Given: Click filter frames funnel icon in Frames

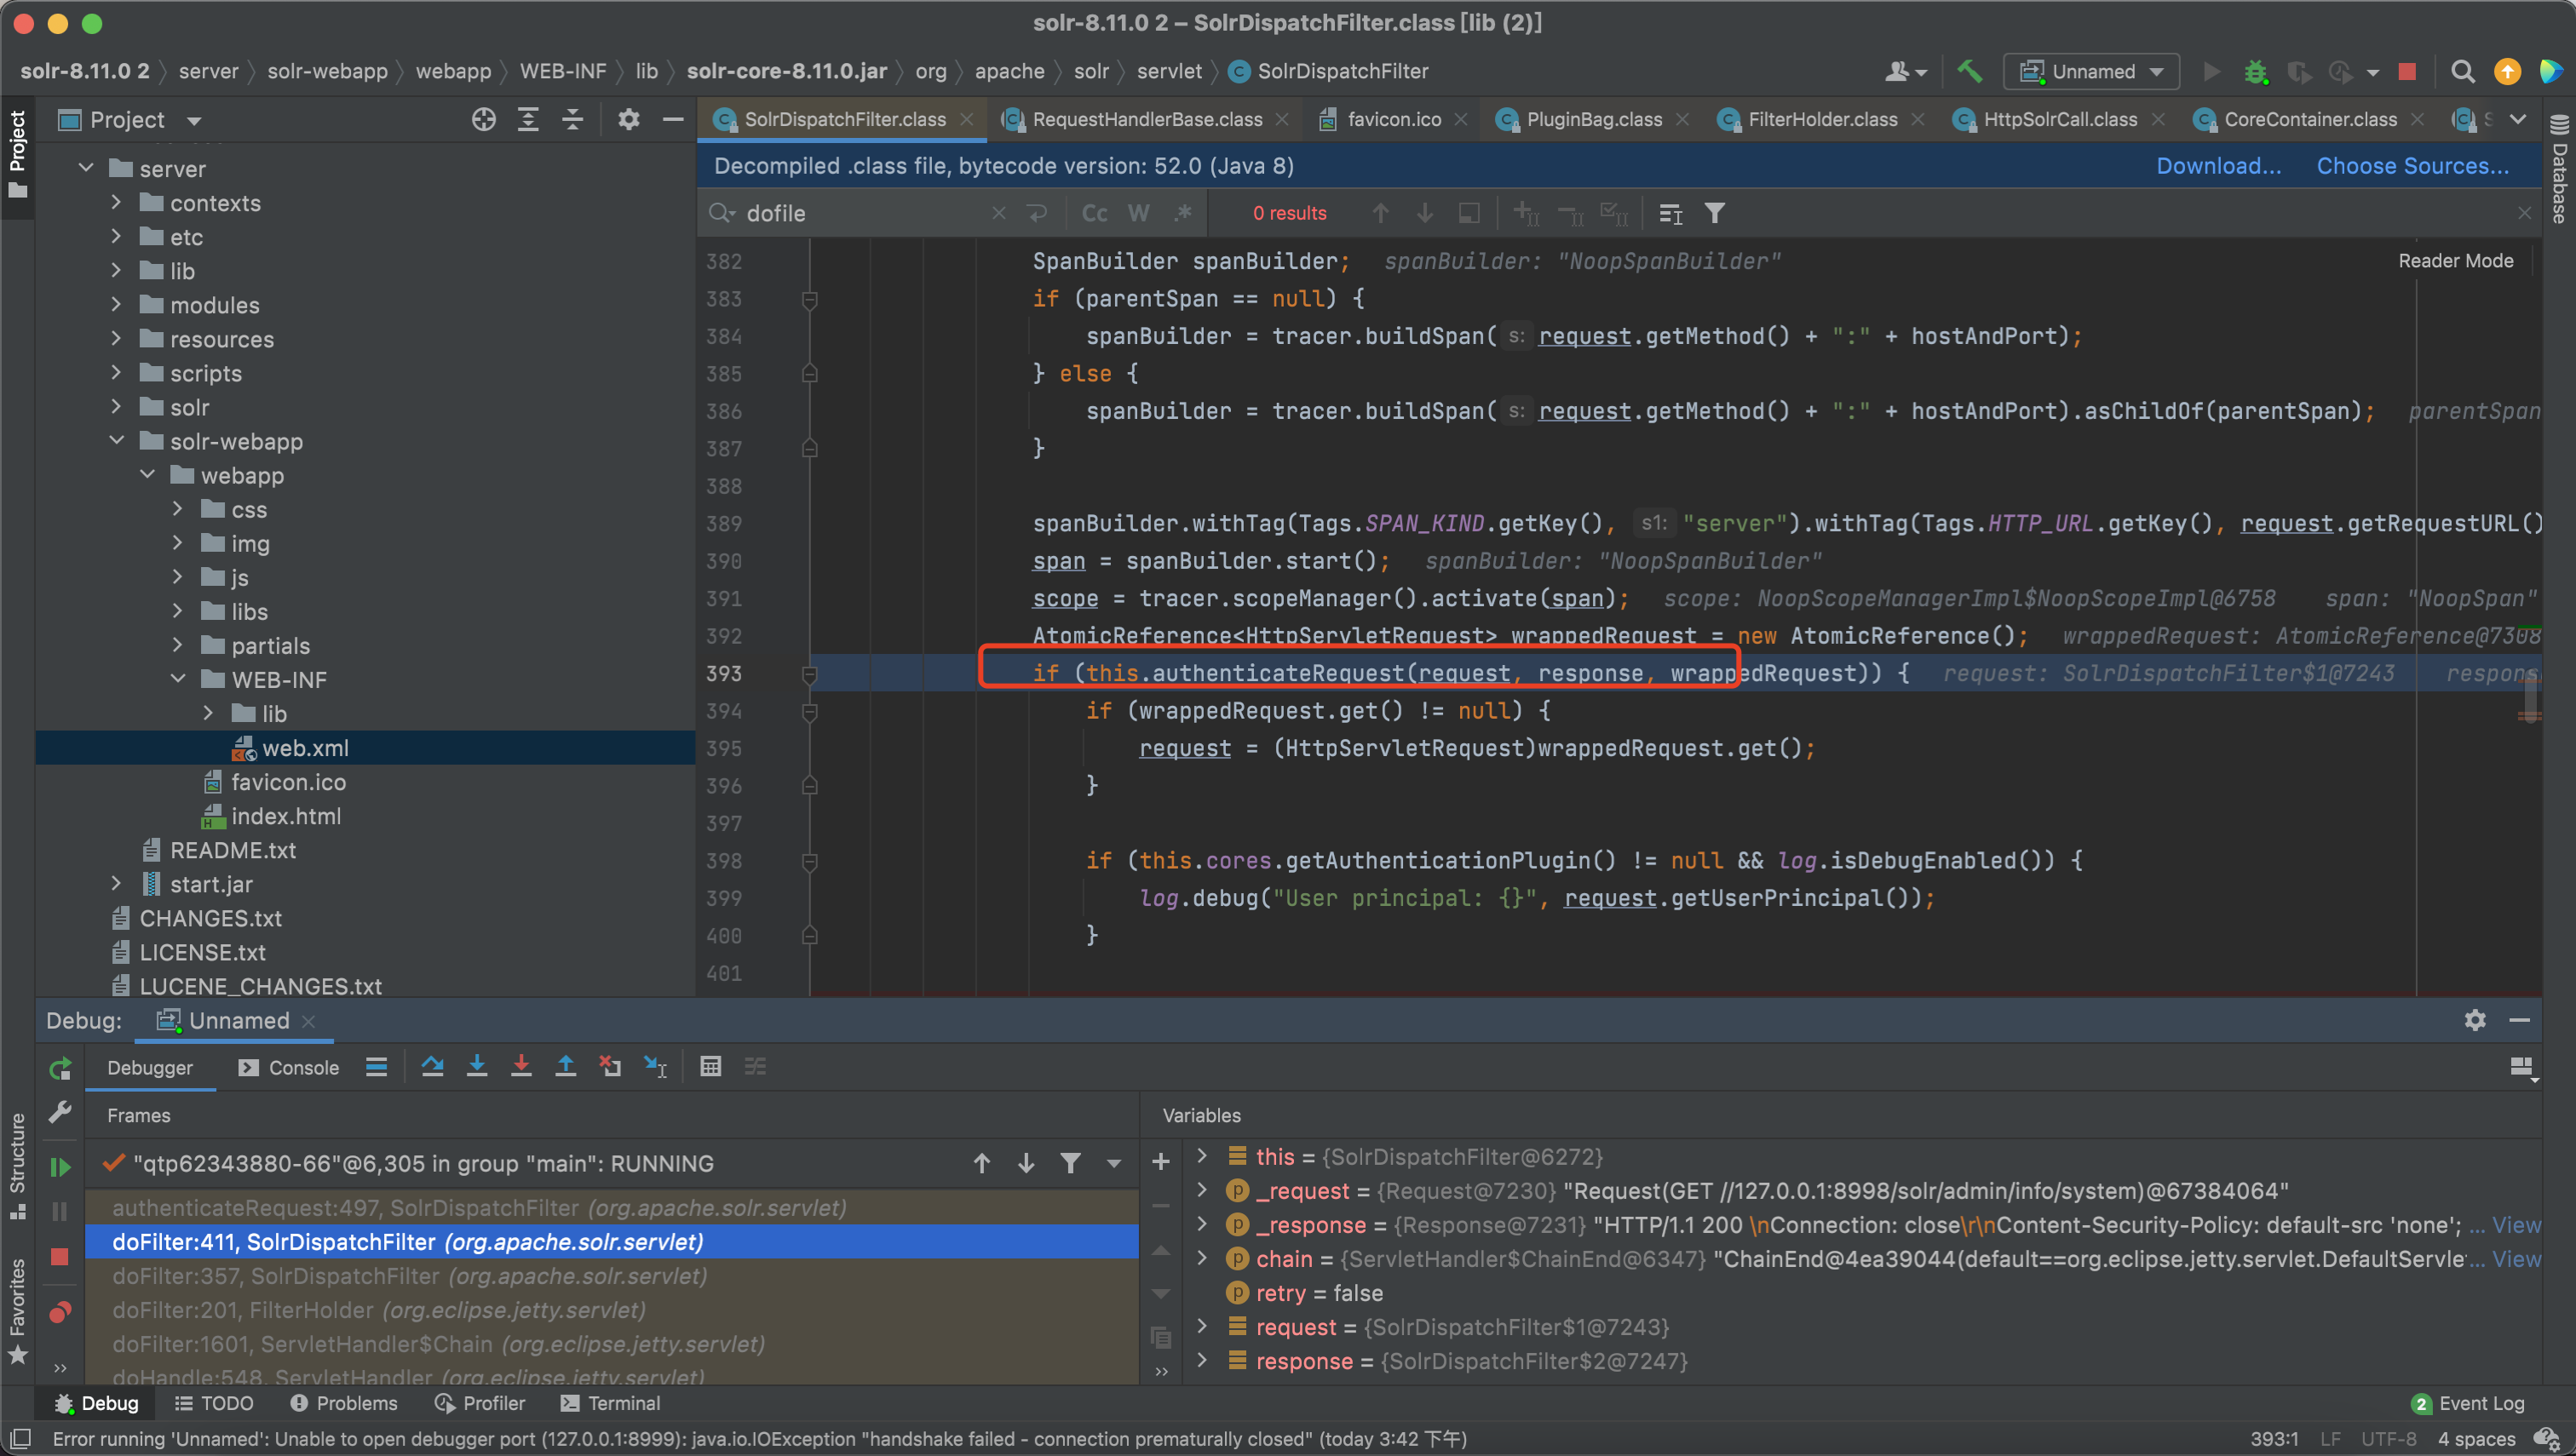Looking at the screenshot, I should [1069, 1163].
